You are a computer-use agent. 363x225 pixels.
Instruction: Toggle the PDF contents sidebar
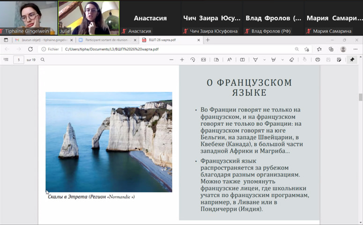(x=6, y=60)
